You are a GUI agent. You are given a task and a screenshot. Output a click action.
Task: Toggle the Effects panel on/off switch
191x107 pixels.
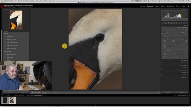click(x=162, y=75)
